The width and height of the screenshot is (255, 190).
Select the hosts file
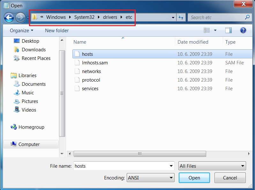(162, 54)
